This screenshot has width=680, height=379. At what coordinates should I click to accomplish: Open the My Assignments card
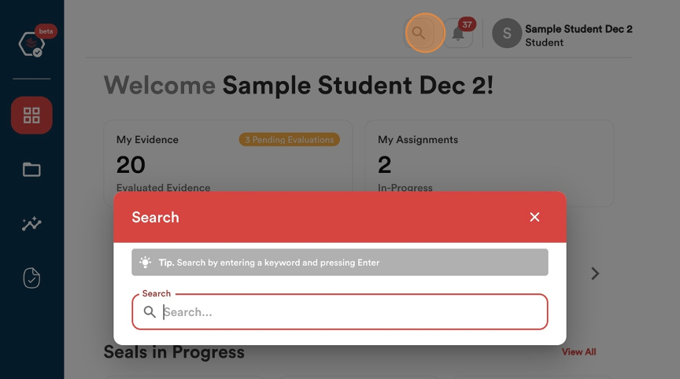[x=490, y=164]
